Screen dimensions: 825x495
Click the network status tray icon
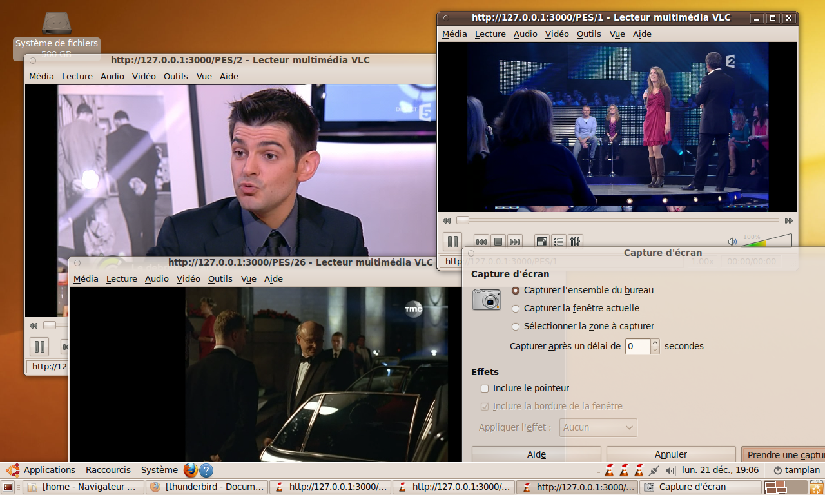point(655,471)
